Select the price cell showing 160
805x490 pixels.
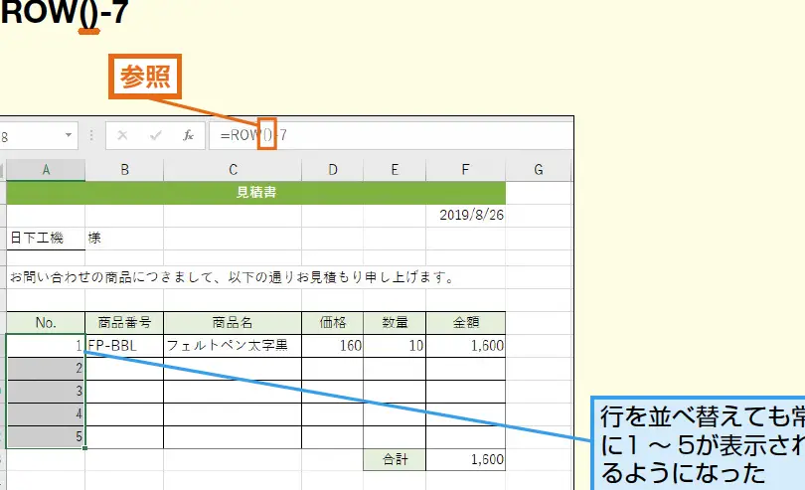click(332, 346)
